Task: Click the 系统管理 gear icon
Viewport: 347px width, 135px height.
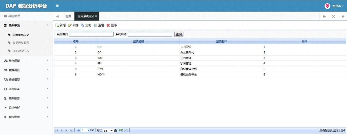Action: click(x=5, y=117)
